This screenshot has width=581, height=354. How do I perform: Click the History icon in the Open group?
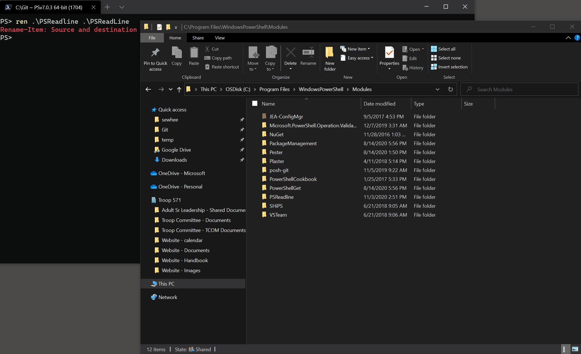point(413,68)
